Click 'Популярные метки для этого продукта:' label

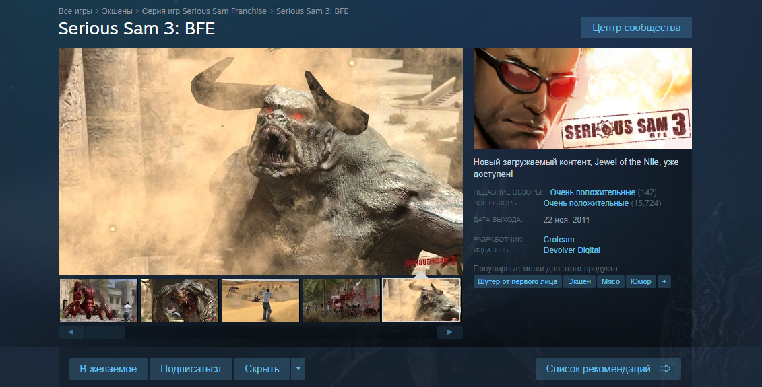pyautogui.click(x=546, y=268)
